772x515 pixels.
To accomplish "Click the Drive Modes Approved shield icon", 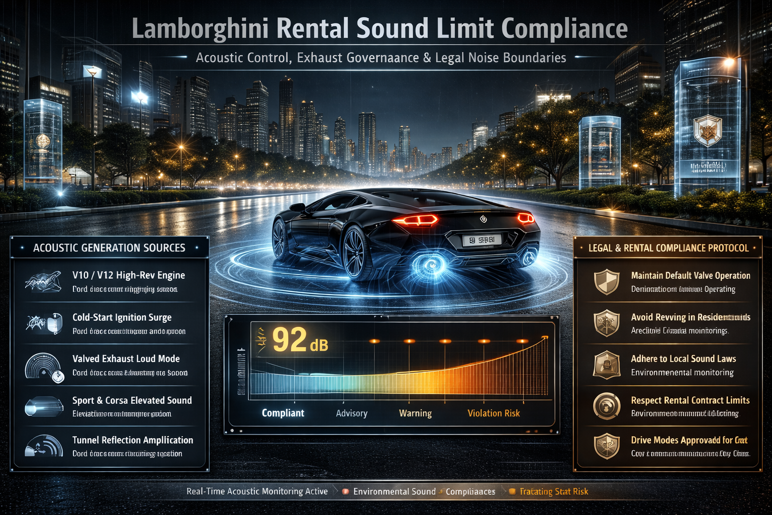I will click(607, 446).
